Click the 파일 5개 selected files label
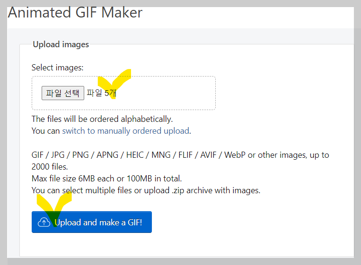This screenshot has height=265, width=361. click(x=102, y=93)
